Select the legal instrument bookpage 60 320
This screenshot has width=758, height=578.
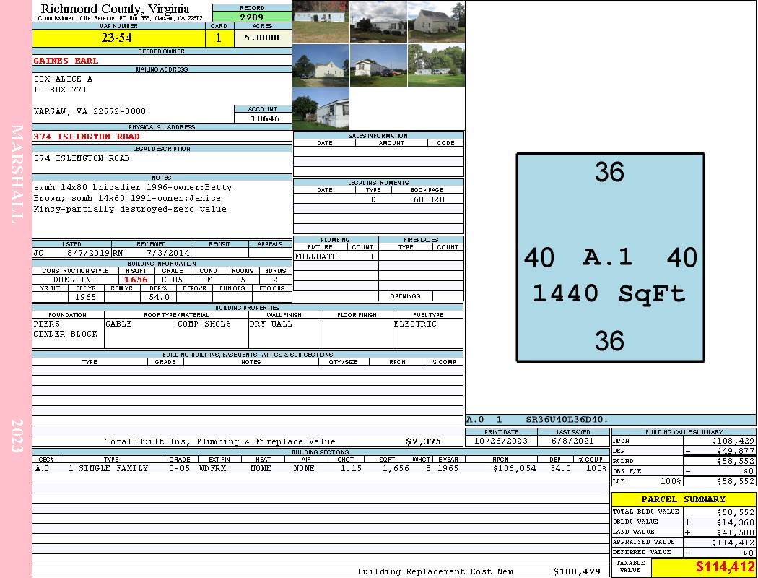pos(428,199)
